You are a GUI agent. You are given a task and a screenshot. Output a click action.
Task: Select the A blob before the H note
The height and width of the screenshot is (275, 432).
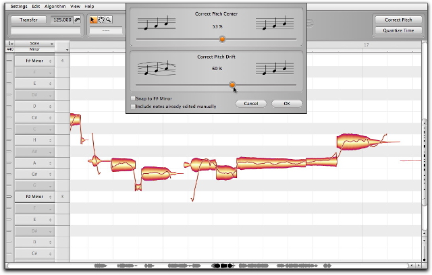(x=321, y=162)
